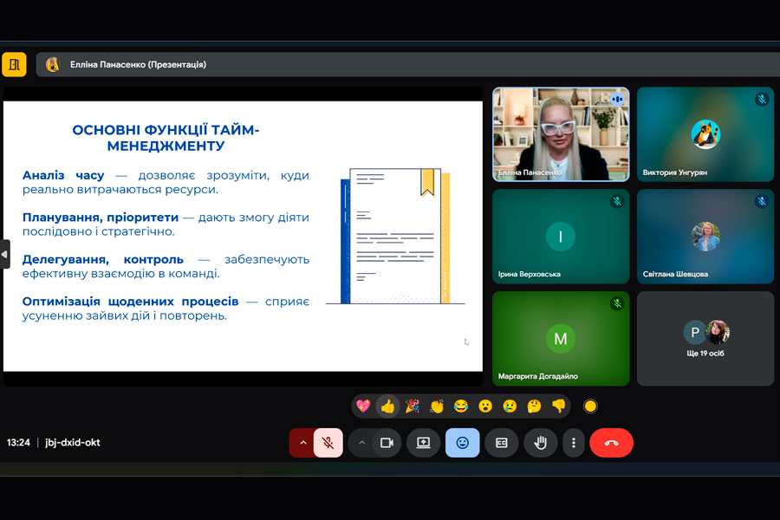Show the other participants via Ще 19 осіб
The width and height of the screenshot is (780, 520).
705,338
